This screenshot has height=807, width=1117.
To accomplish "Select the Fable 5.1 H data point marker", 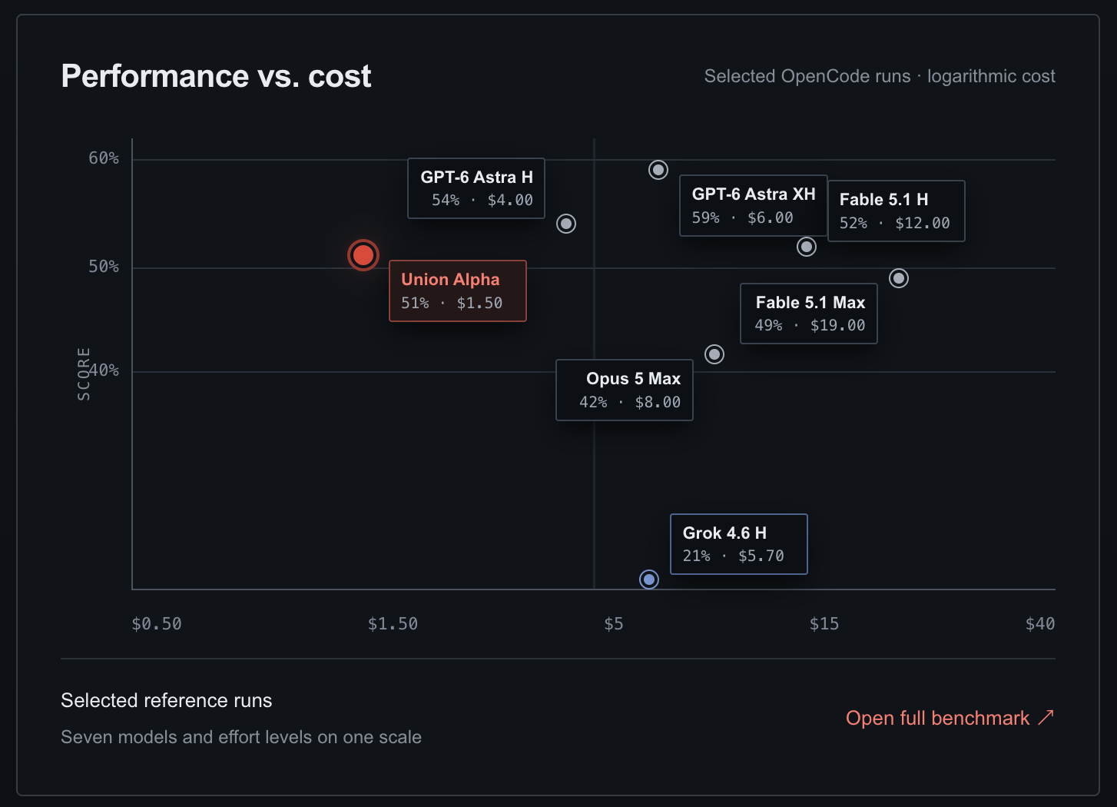I will (x=807, y=247).
